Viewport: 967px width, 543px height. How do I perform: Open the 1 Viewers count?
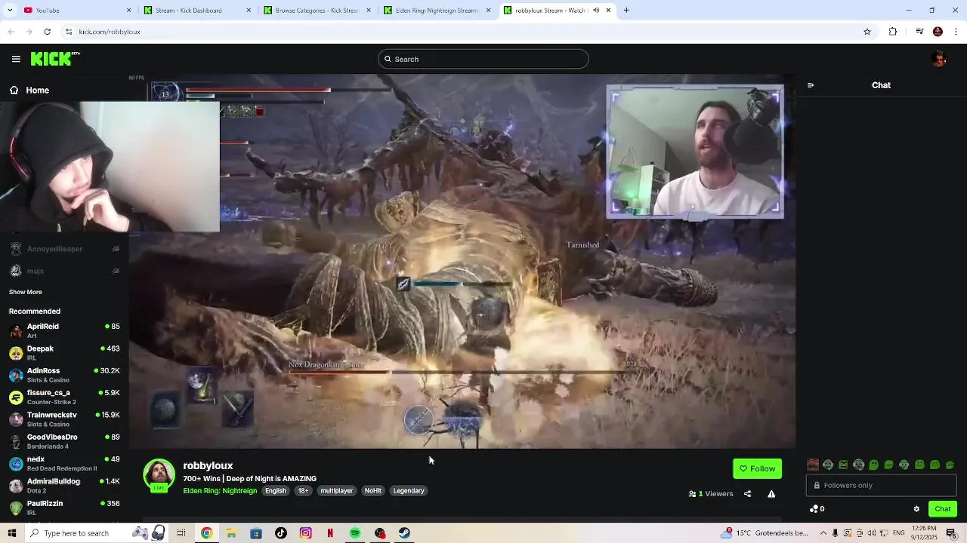[711, 494]
